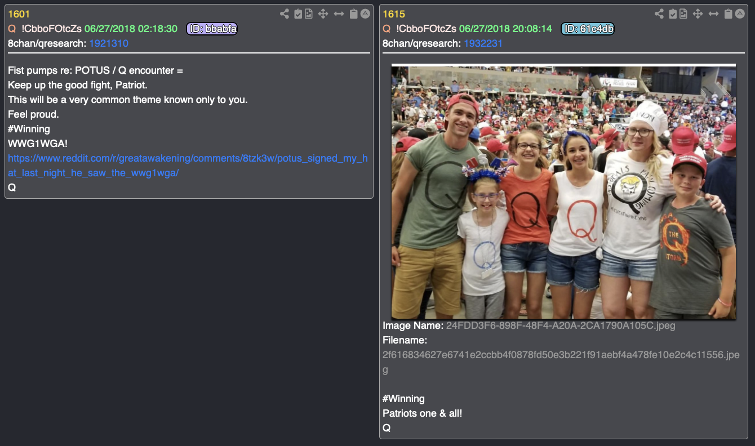Click the purple ID: bbabfa badge
This screenshot has width=755, height=446.
click(x=212, y=29)
